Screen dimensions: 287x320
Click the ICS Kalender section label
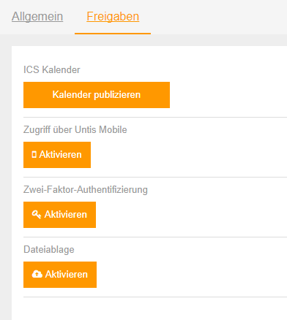(x=52, y=69)
